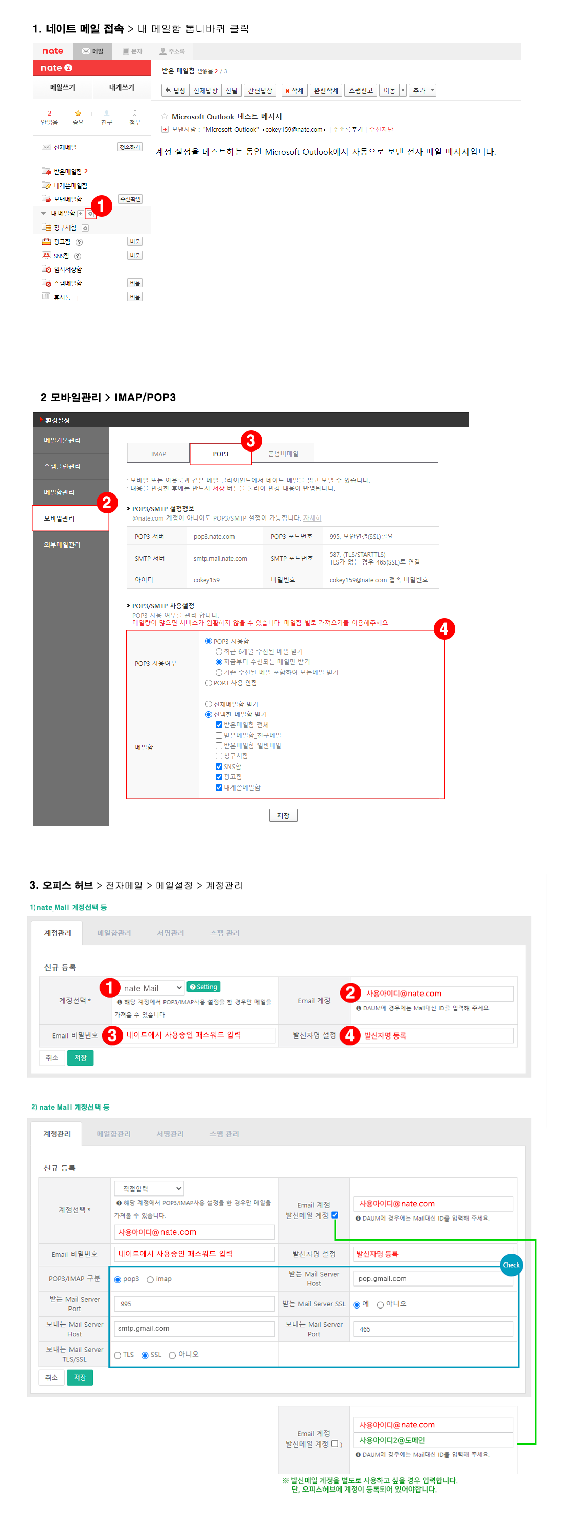Select the imap radio option
The width and height of the screenshot is (562, 1534).
(x=150, y=1279)
